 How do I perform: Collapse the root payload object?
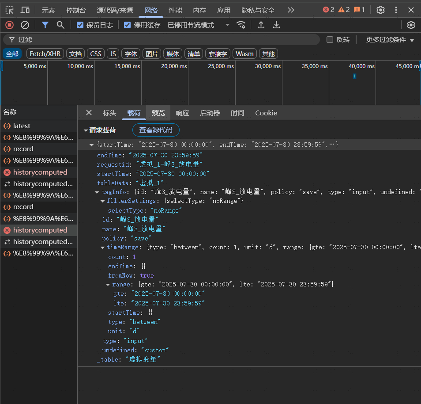pos(91,145)
